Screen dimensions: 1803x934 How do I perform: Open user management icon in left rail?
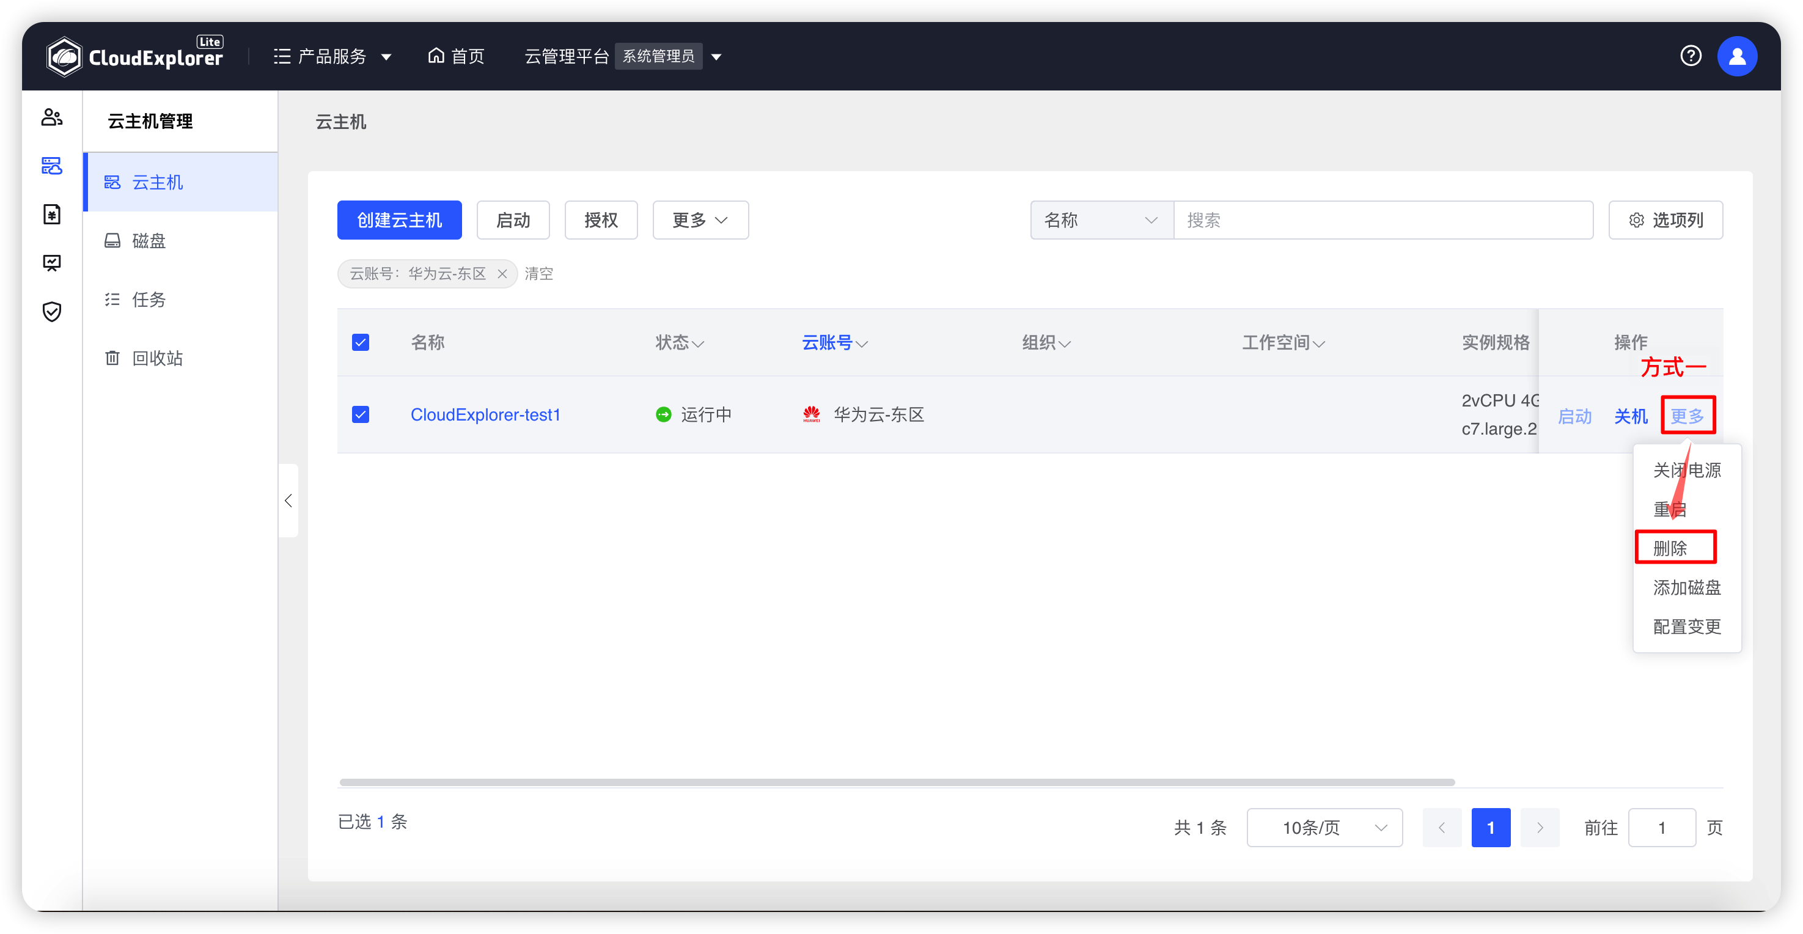pos(52,117)
